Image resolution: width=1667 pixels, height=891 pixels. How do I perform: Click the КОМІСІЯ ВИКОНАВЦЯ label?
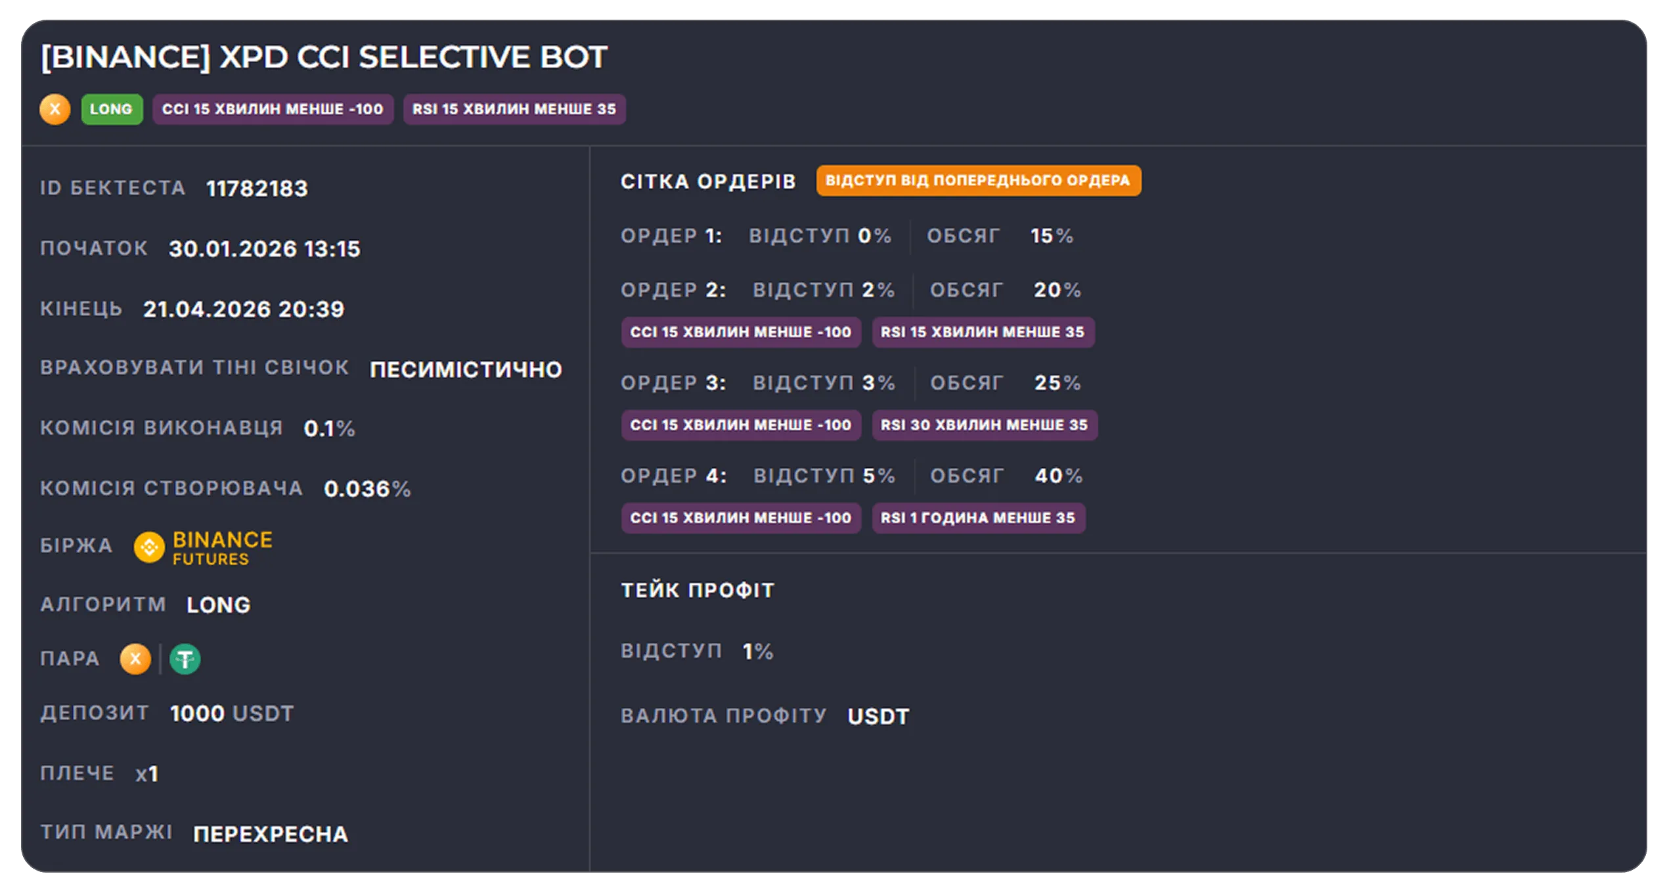click(x=162, y=428)
